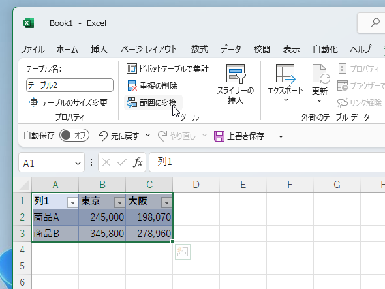Expand the Name Box dropdown arrow
The width and height of the screenshot is (385, 289).
78,163
